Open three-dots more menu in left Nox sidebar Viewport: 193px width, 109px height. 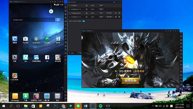pyautogui.click(x=66, y=5)
